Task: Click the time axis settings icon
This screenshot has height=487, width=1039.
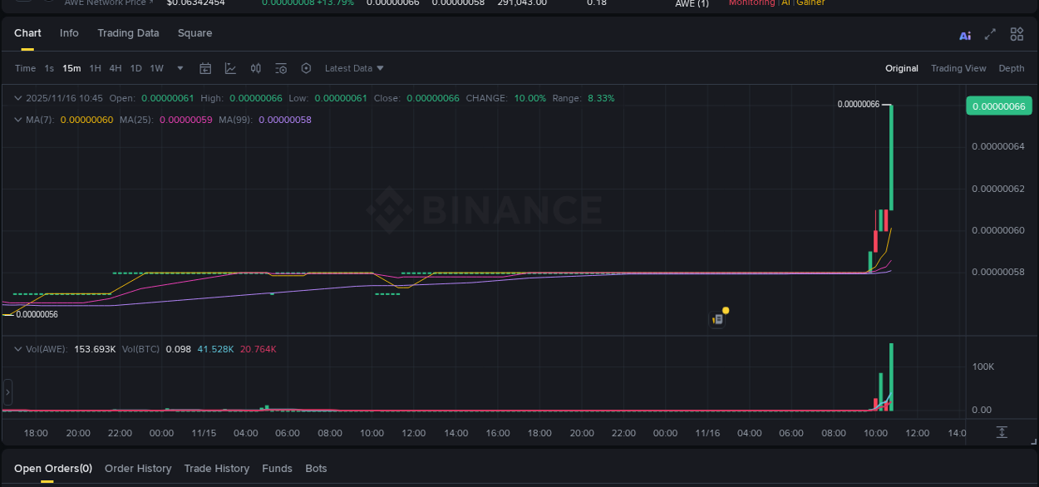Action: 1003,432
